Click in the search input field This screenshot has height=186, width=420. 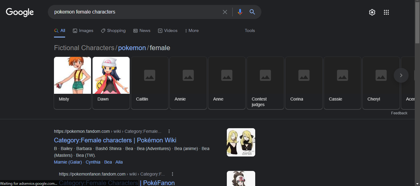click(x=136, y=12)
